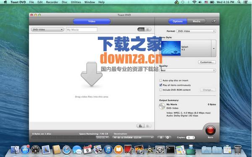
Task: Open the Destination recorder dropdown
Action: [133, 138]
